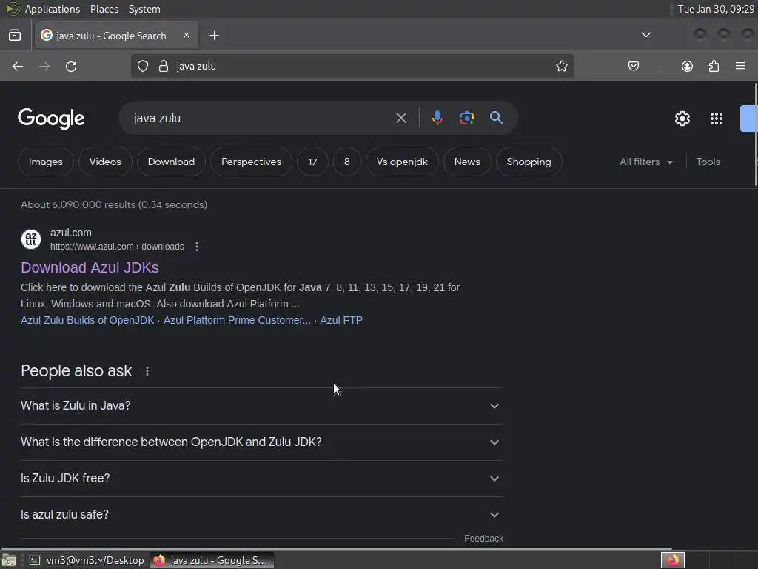The width and height of the screenshot is (758, 569).
Task: Open the Firefox View icon
Action: pyautogui.click(x=15, y=36)
